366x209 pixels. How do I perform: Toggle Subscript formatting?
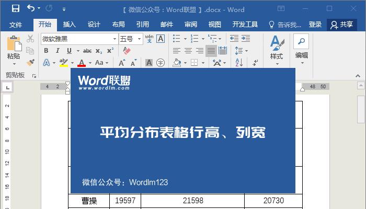coord(99,51)
